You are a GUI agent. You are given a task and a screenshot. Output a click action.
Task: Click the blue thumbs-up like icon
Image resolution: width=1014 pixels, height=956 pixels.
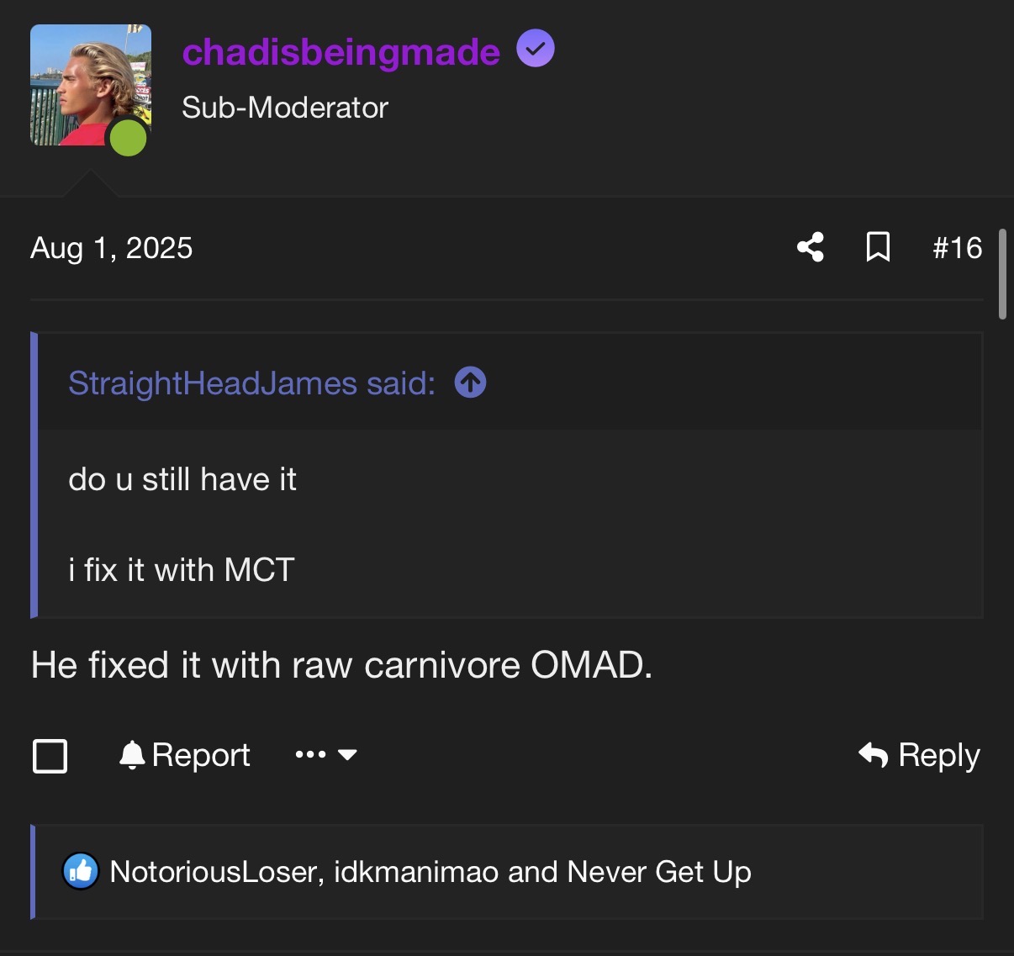tap(81, 872)
